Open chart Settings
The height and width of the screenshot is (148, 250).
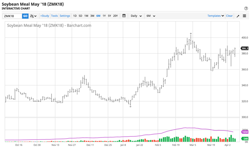65,16
